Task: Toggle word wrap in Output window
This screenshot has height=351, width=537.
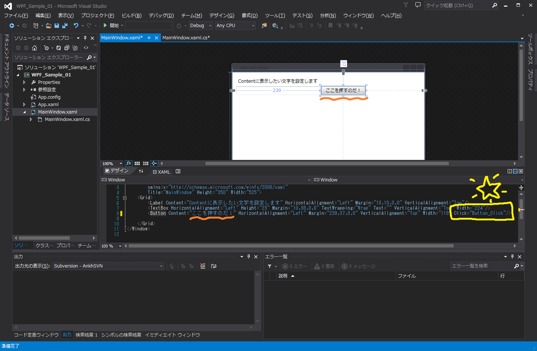Action: point(214,266)
